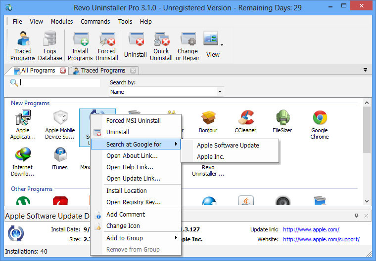Launch Forced Uninstall from the toolbar
Screen dimensions: 376x261
coord(106,45)
